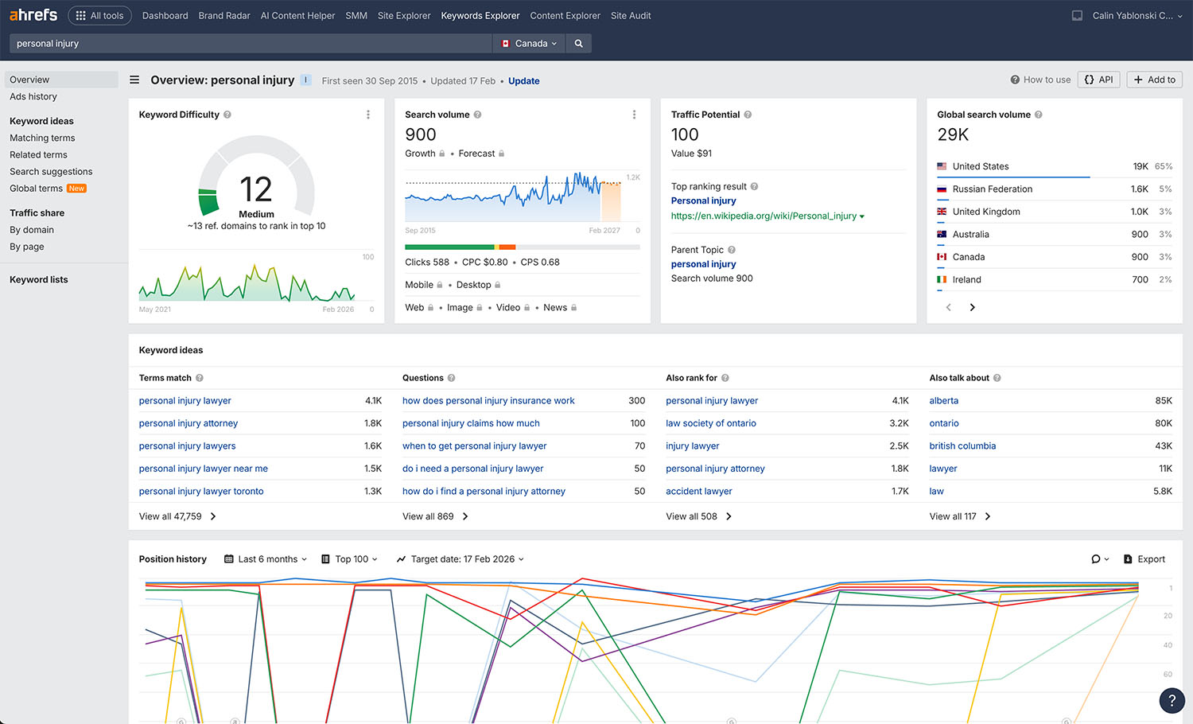Click the Update link next to last updated date
The height and width of the screenshot is (724, 1193).
click(523, 80)
